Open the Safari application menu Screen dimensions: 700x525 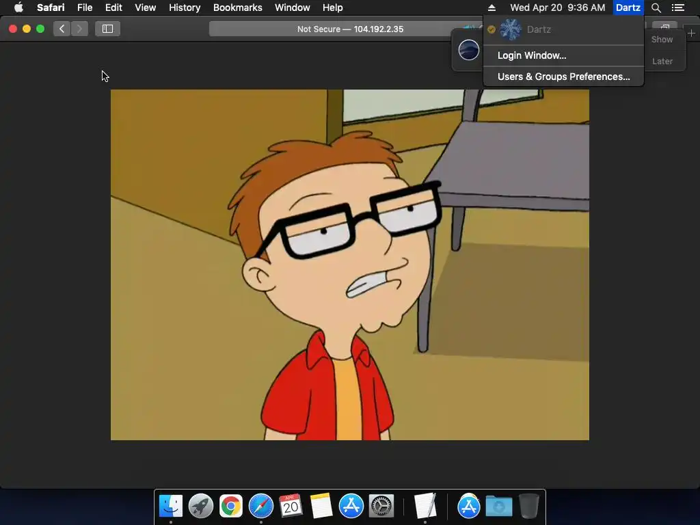51,8
